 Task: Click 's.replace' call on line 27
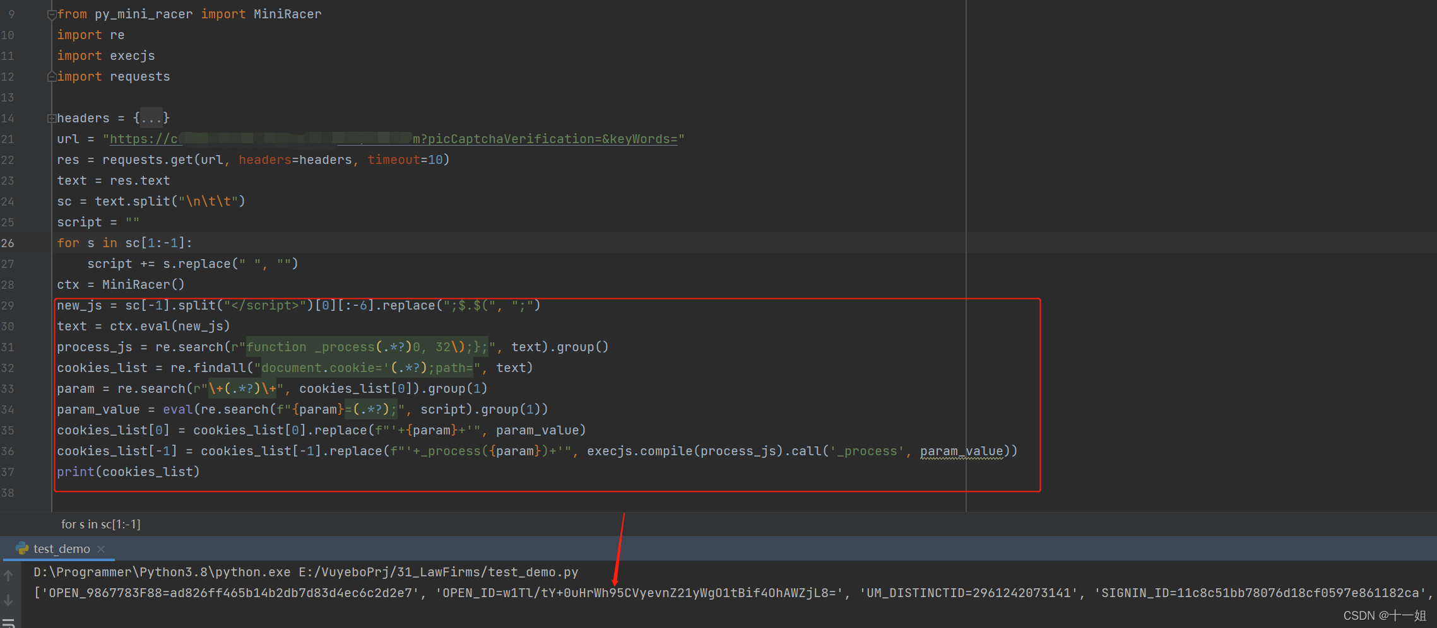pyautogui.click(x=197, y=264)
